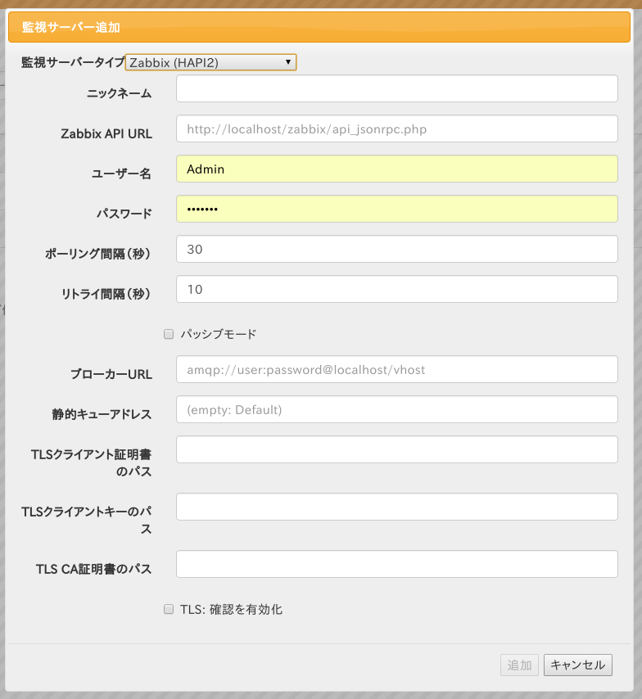Click the ニックネーム input field
Viewport: 642px width, 699px height.
396,88
